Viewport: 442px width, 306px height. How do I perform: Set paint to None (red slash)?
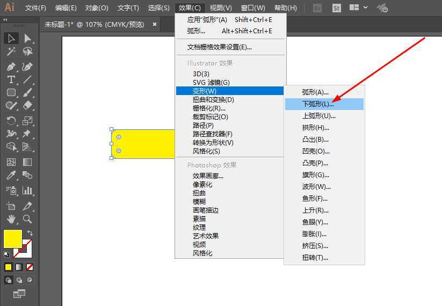[x=30, y=267]
